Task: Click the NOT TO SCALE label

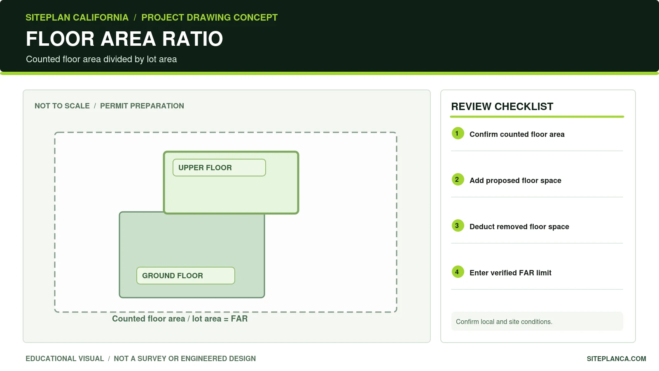Action: tap(62, 106)
